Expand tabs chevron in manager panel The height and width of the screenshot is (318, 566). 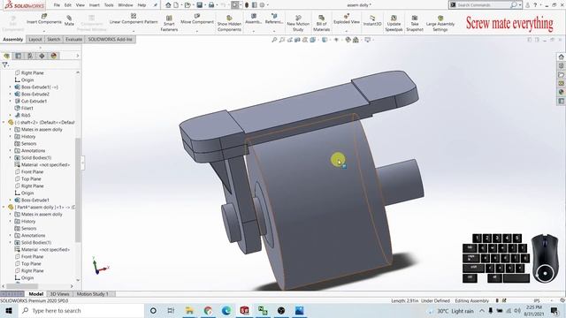77,56
